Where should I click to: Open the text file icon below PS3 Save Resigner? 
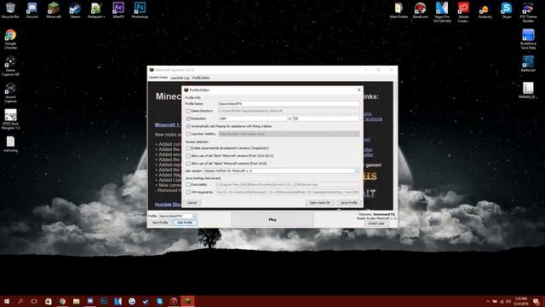click(10, 144)
